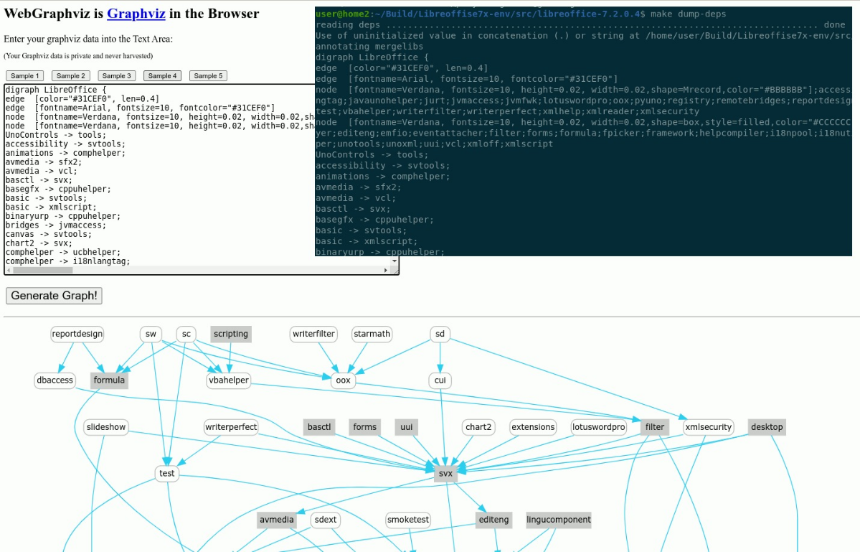Click the text area scroll-right arrow
The image size is (860, 552).
(x=386, y=270)
